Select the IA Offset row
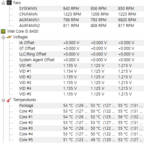 pyautogui.click(x=81, y=43)
